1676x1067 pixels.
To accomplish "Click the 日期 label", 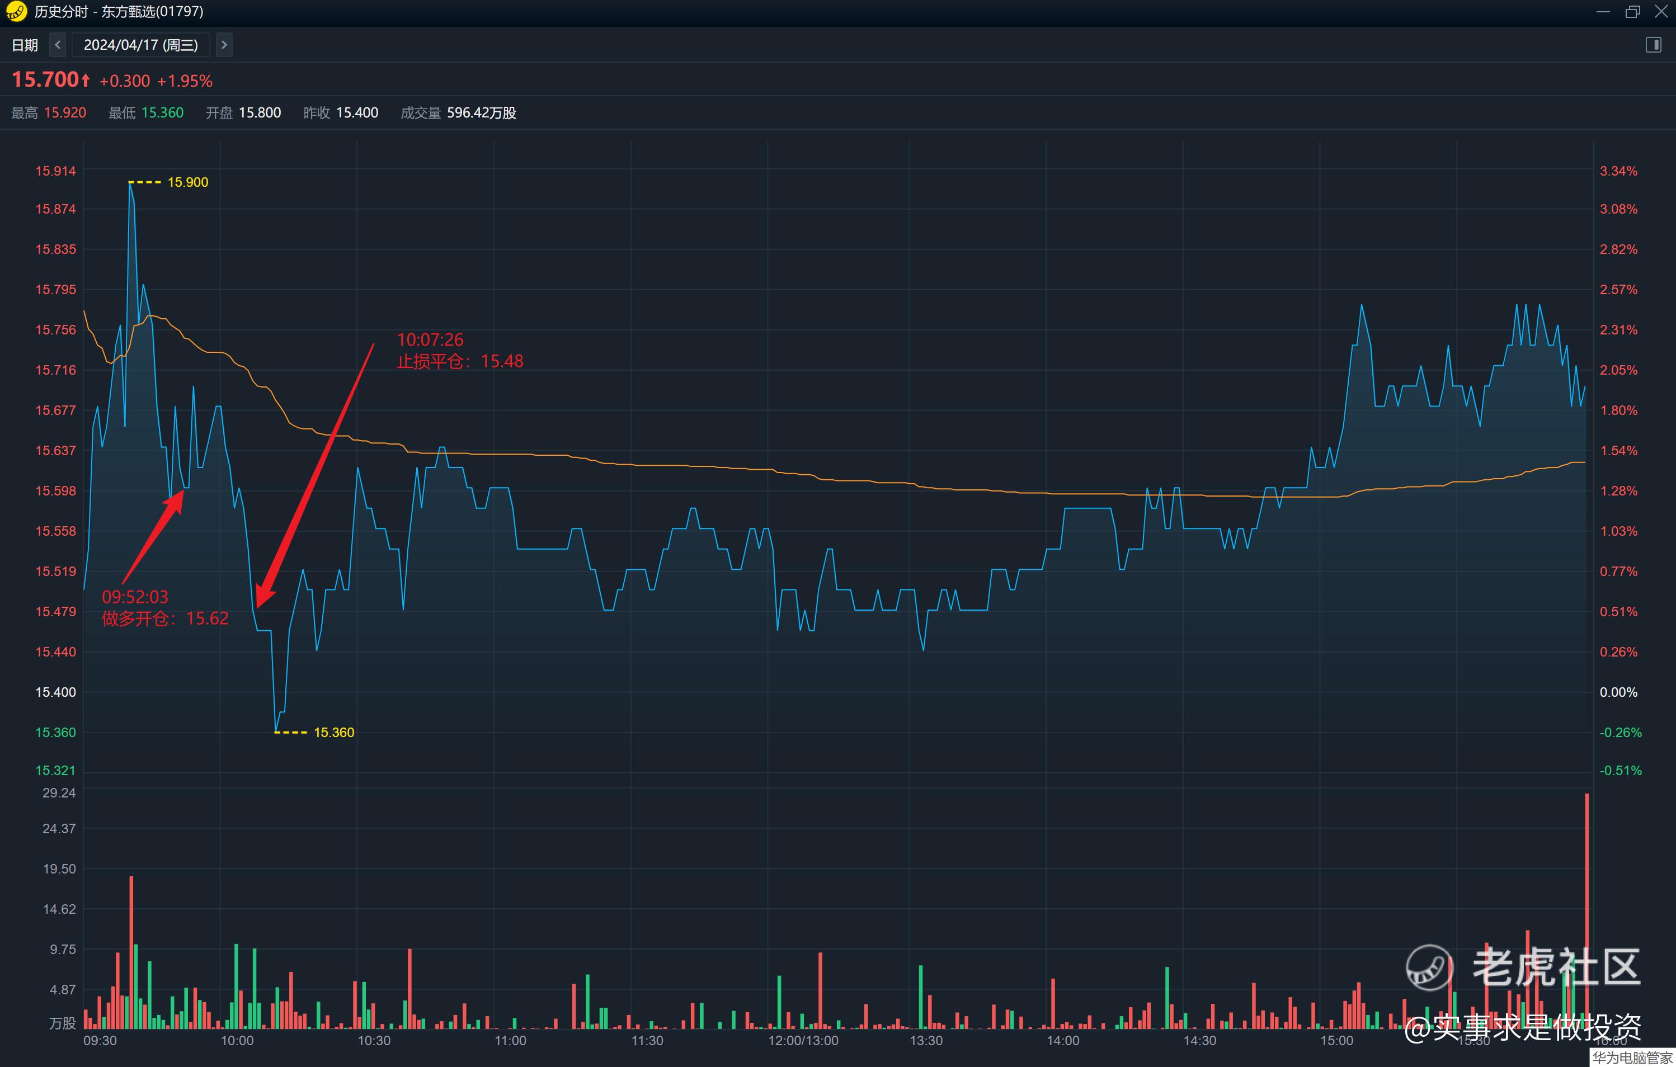I will [25, 45].
